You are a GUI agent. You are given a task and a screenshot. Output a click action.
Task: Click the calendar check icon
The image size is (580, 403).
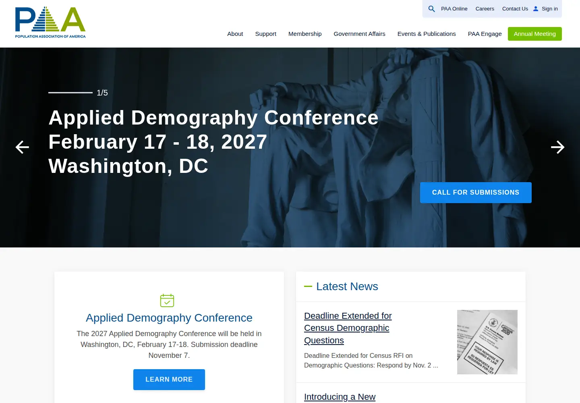(x=167, y=301)
